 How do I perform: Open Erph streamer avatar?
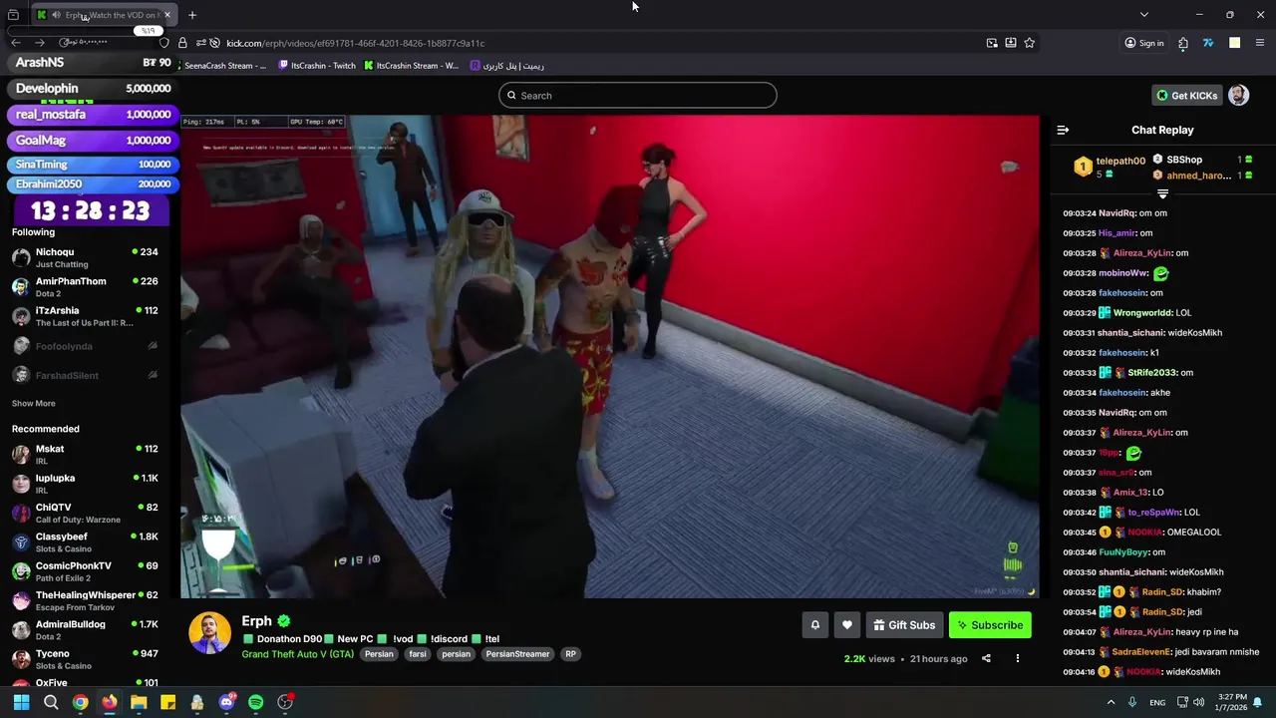[210, 633]
